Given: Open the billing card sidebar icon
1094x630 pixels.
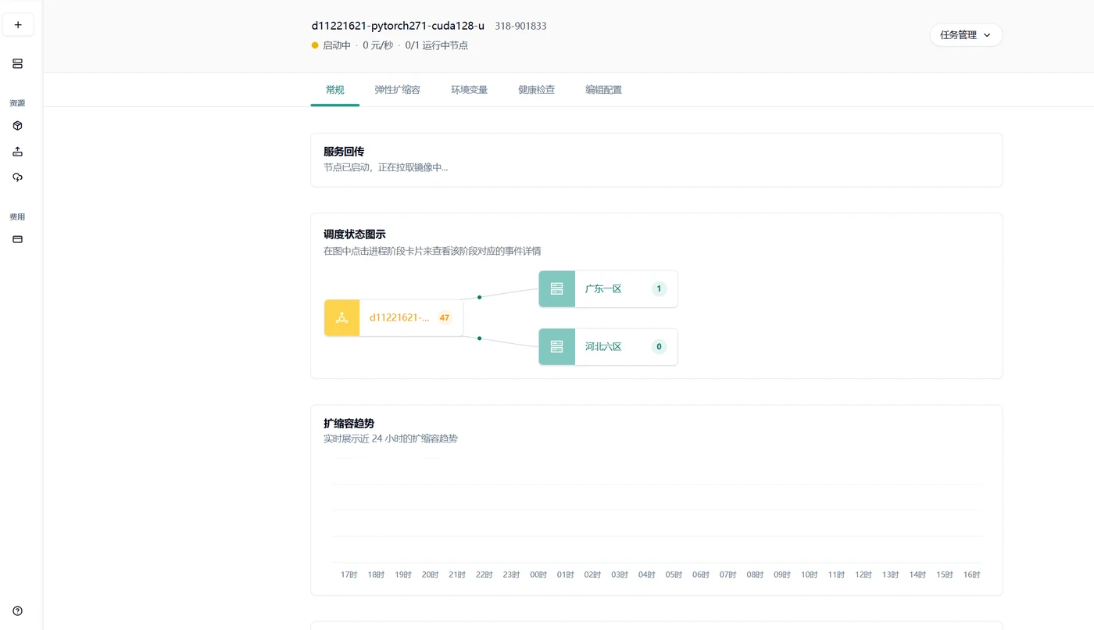Looking at the screenshot, I should click(x=18, y=239).
